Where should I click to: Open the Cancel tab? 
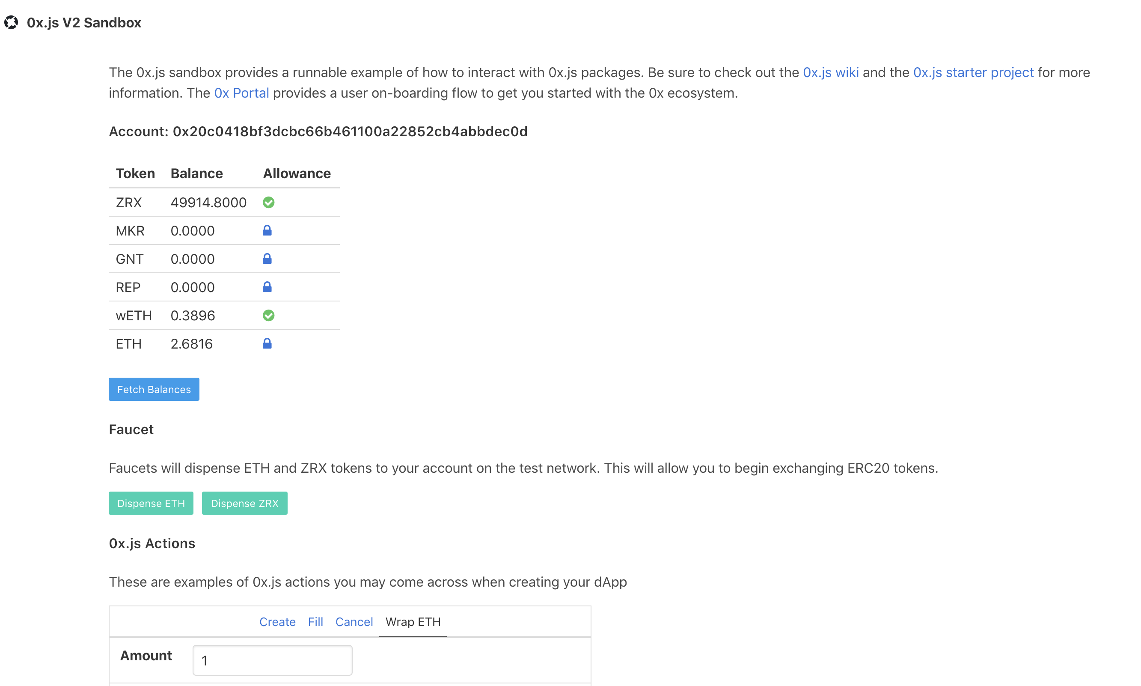354,622
